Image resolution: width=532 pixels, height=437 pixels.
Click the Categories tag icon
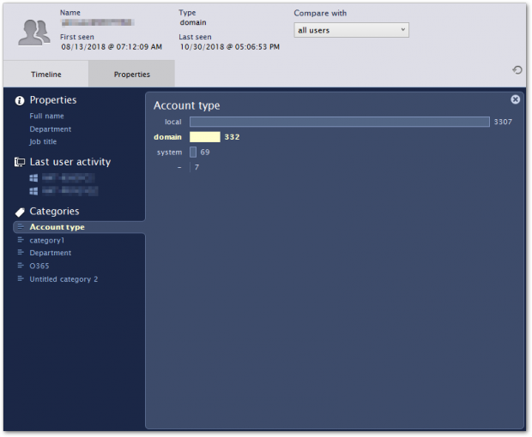[20, 212]
